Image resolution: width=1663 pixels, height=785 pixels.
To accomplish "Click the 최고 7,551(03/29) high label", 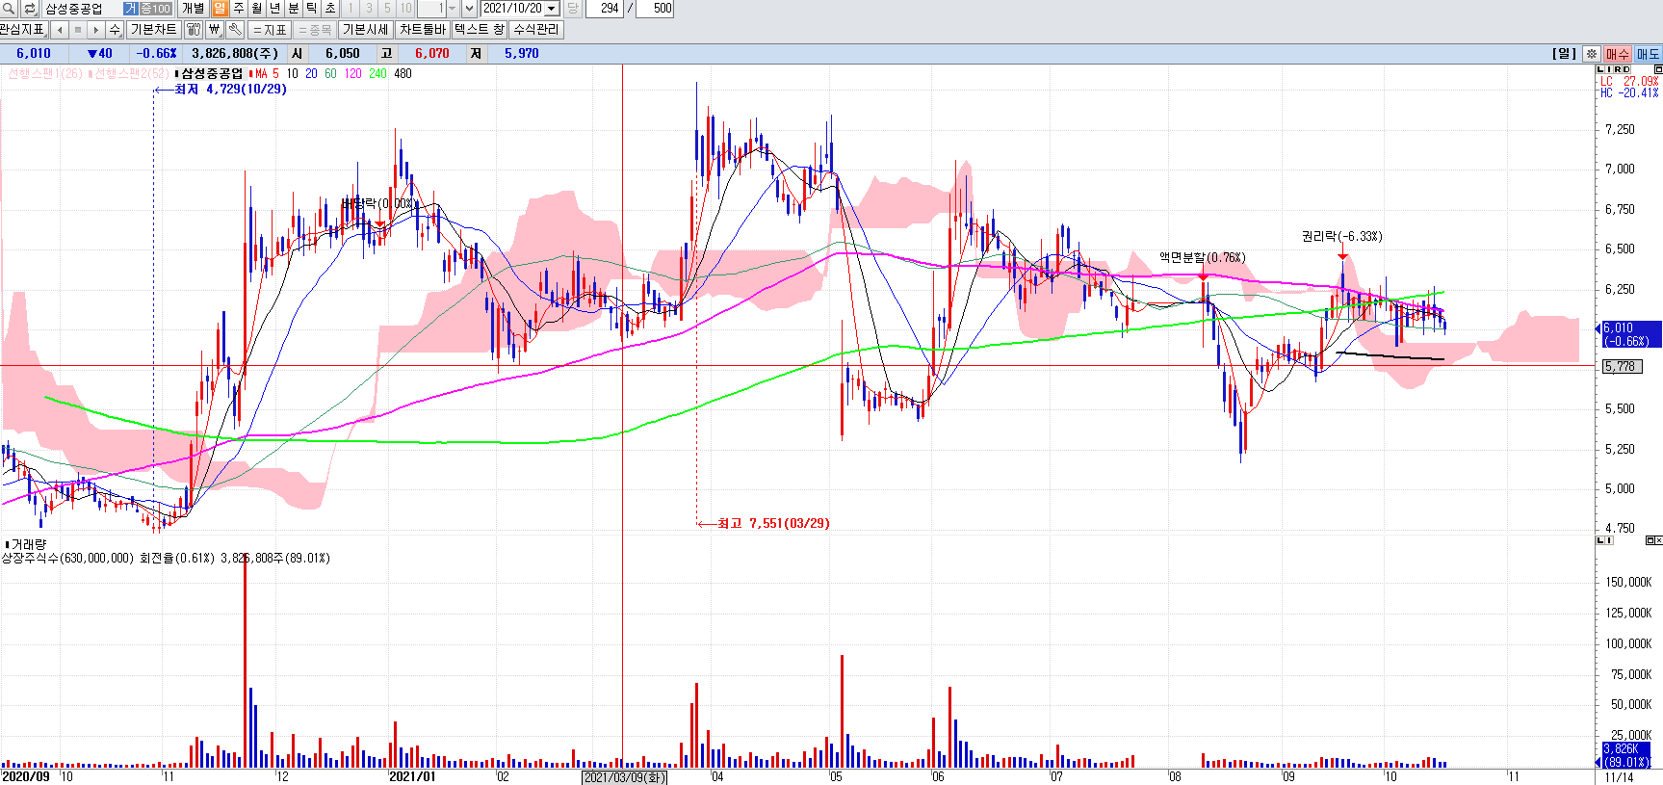I will click(773, 523).
